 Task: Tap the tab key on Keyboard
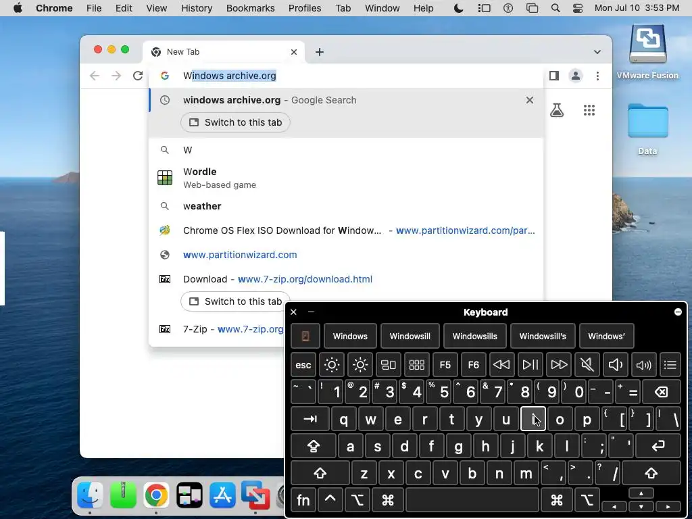[x=310, y=419]
